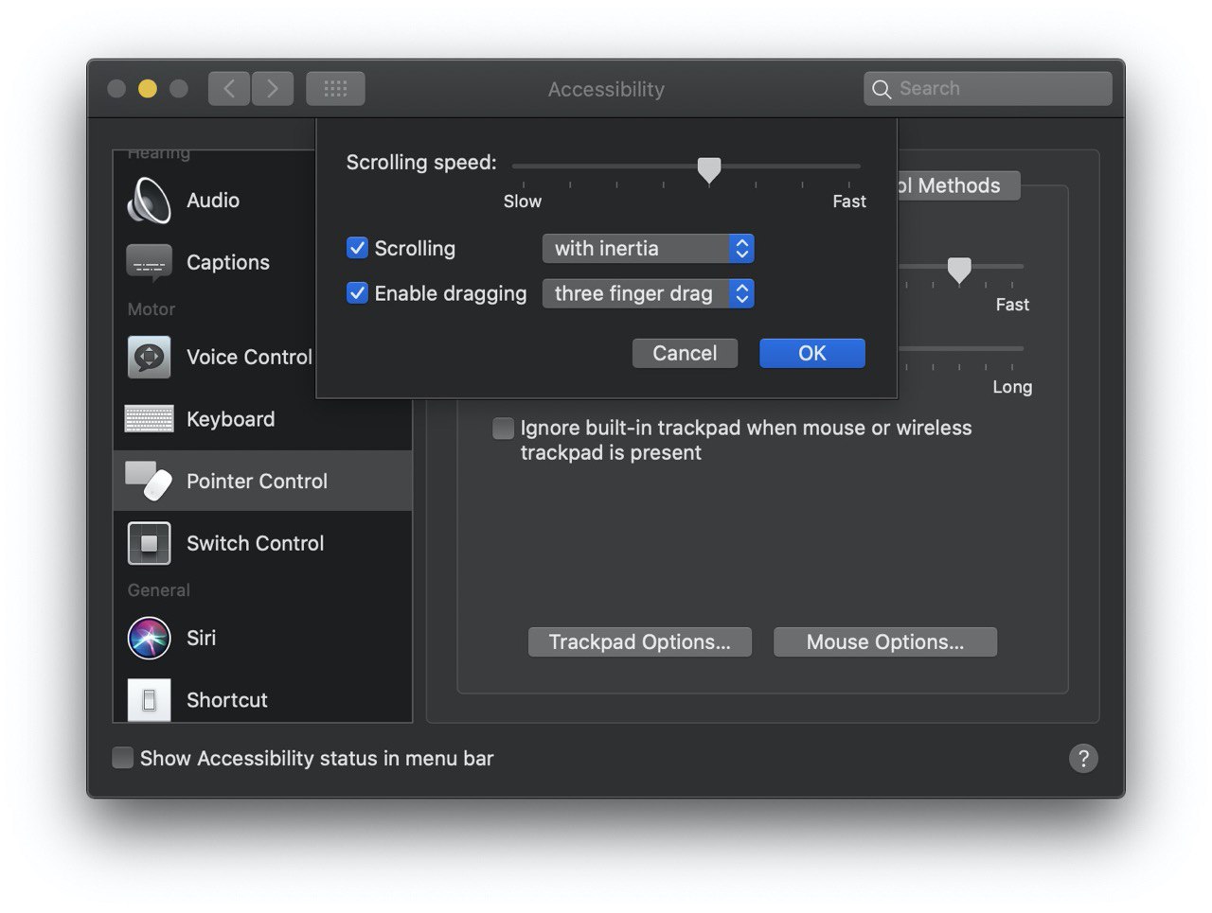Confirm with the OK button
The image size is (1212, 913).
(x=812, y=353)
